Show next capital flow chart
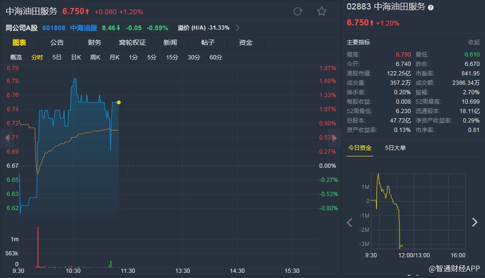This screenshot has height=278, width=485. coord(475,222)
